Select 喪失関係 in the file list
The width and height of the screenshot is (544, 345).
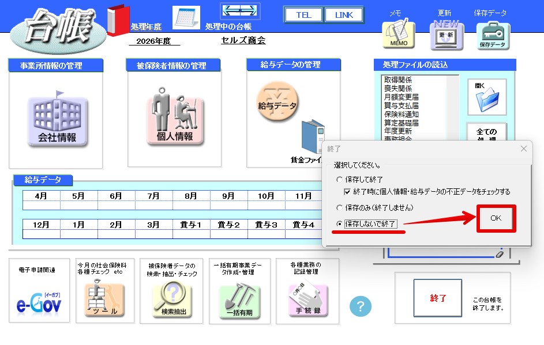coord(398,89)
